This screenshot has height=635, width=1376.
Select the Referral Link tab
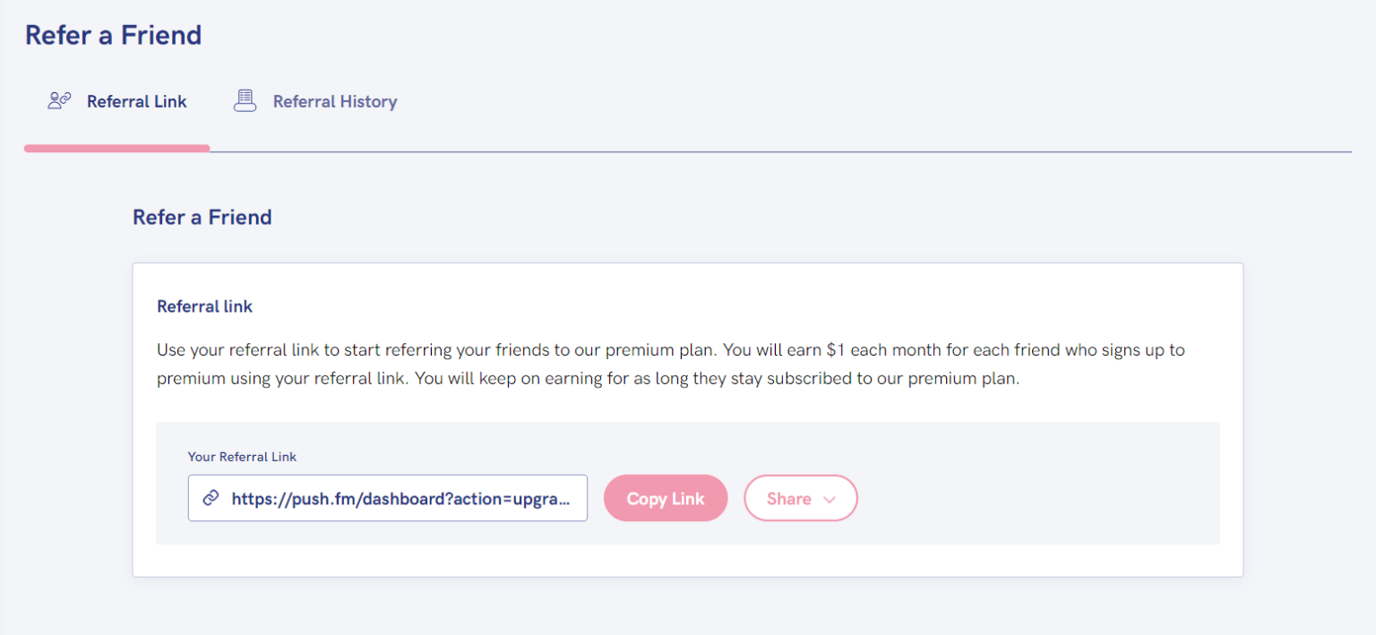point(117,101)
